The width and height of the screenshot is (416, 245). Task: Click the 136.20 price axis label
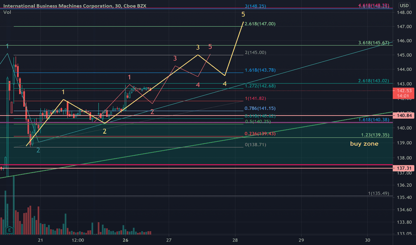click(404, 185)
